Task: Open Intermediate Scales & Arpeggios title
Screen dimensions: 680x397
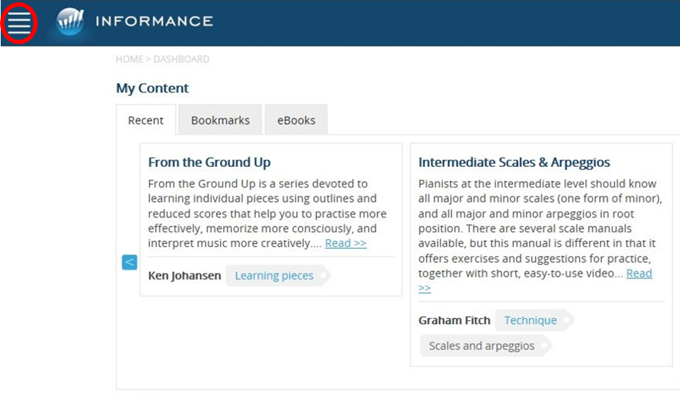Action: pos(514,162)
